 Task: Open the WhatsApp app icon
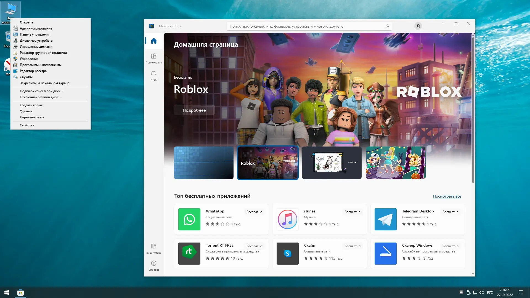[189, 219]
